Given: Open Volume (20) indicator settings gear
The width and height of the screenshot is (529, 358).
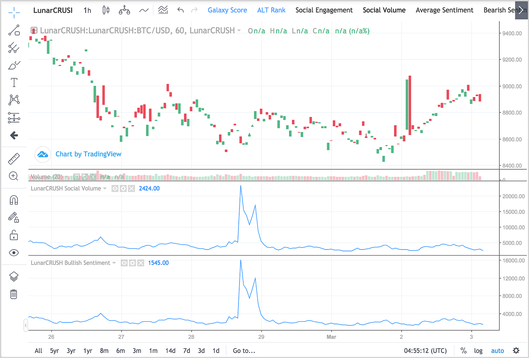Looking at the screenshot, I should coord(85,177).
